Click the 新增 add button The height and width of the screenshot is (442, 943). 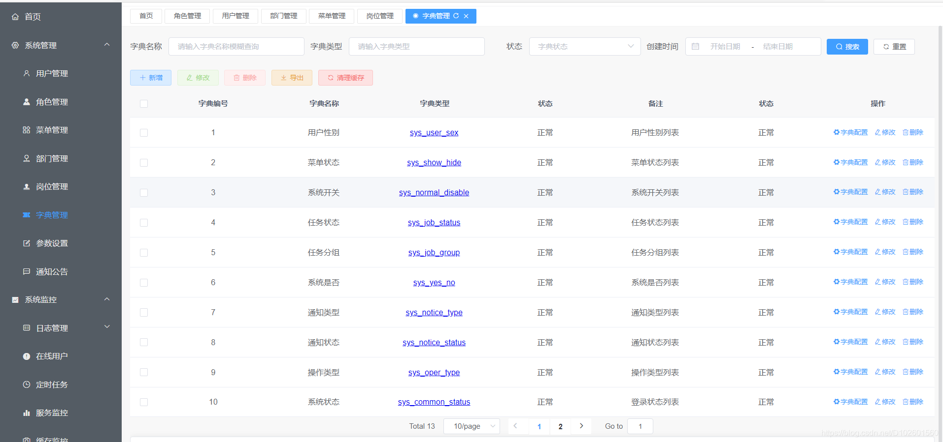151,78
